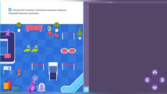Click the purple creature on the conveyor
This screenshot has width=167, height=94.
[x=7, y=32]
